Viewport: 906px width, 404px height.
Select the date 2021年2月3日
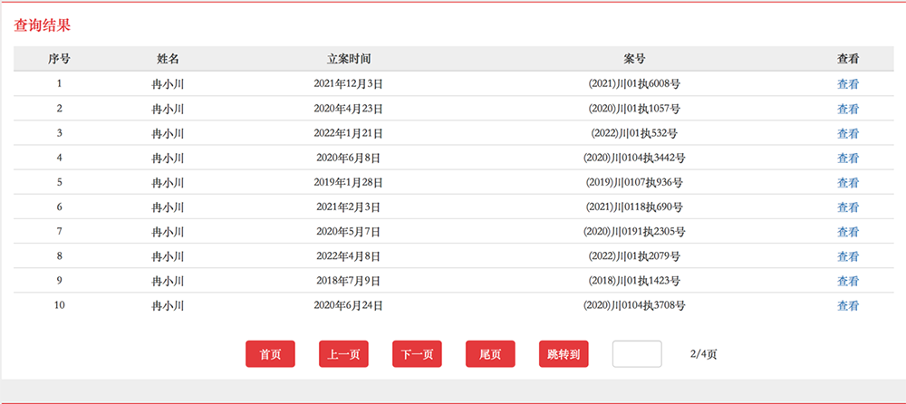[349, 207]
